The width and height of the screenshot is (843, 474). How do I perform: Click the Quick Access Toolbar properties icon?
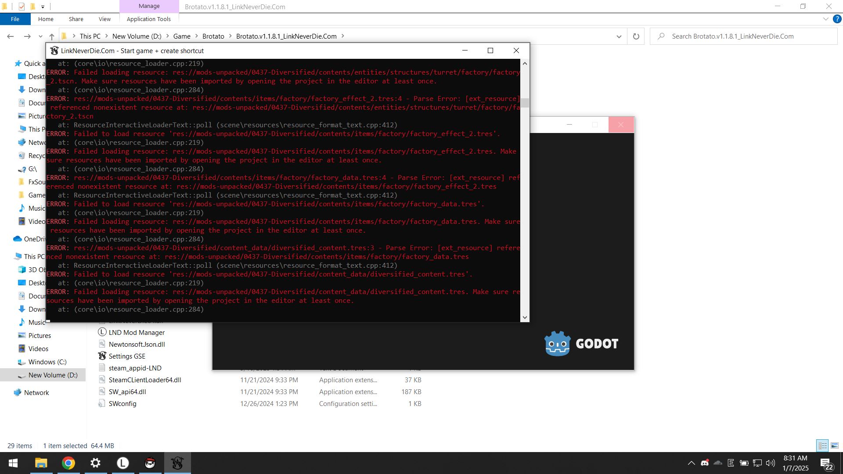pyautogui.click(x=22, y=7)
